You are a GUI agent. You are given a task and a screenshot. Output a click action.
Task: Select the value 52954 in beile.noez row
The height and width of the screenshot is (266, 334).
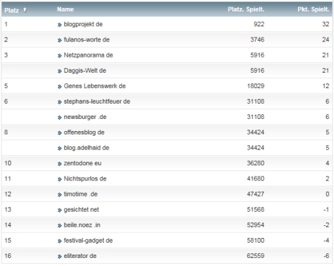(x=256, y=225)
